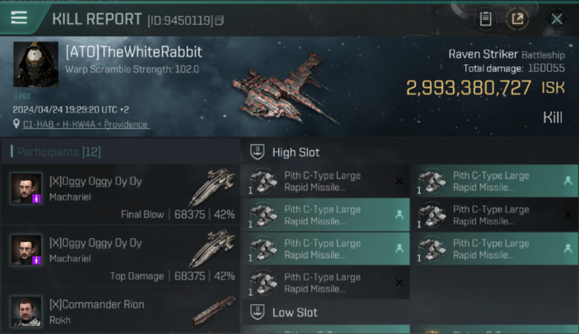Open Top Damage Oggy Oggy participant entry
Image resolution: width=579 pixels, height=334 pixels.
coord(121,257)
